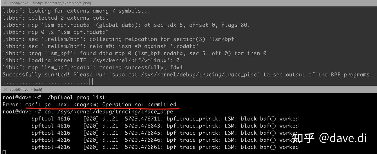Click the 'created successfully, fd=4' line
The width and height of the screenshot is (377, 154).
(141, 68)
